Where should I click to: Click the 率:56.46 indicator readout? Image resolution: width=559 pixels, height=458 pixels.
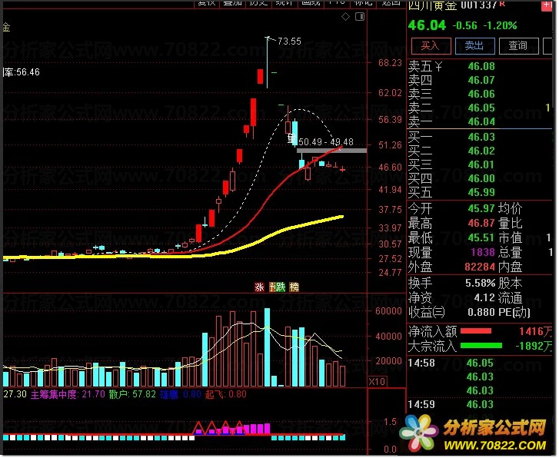click(22, 72)
